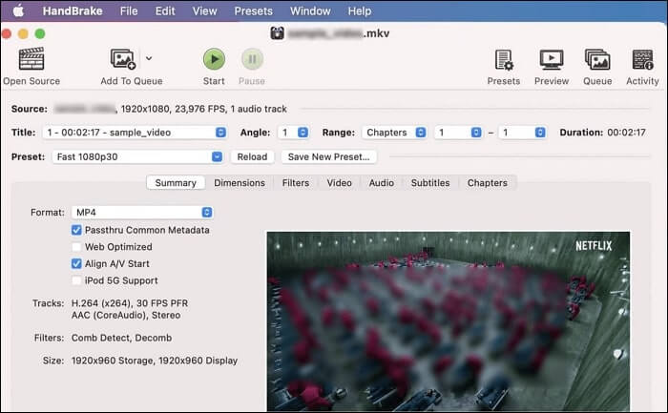Image resolution: width=668 pixels, height=413 pixels.
Task: Click the Pause encode icon
Action: coord(252,59)
